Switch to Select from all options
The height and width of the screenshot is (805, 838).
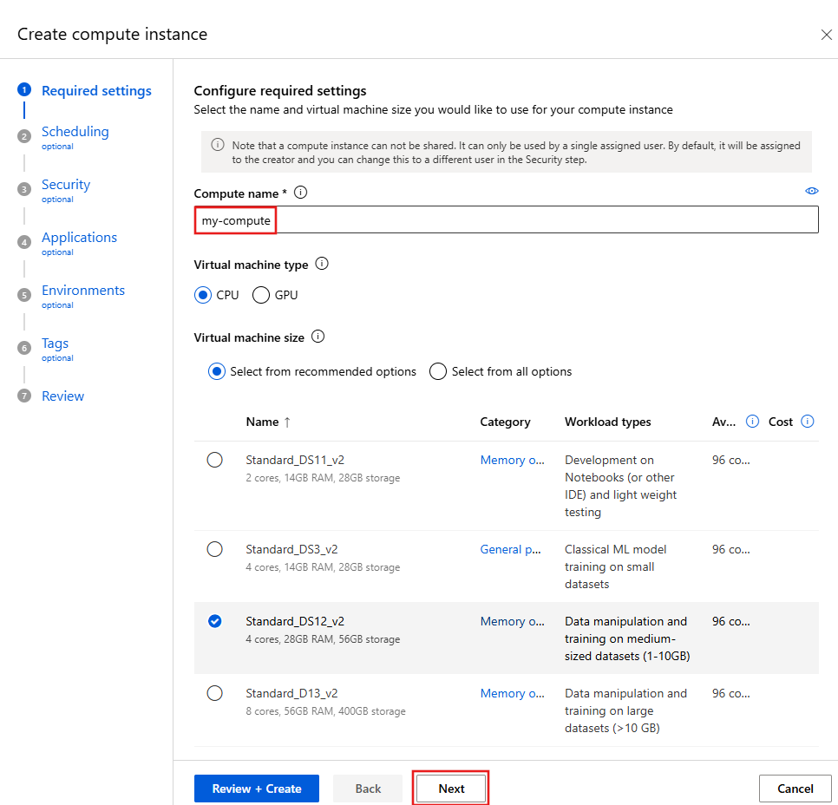coord(438,371)
